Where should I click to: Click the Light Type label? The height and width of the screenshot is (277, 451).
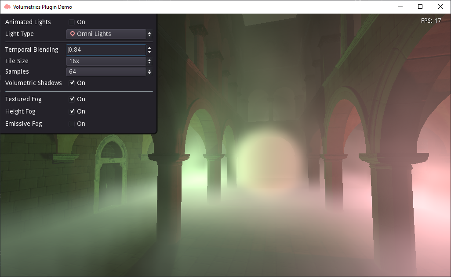click(19, 34)
